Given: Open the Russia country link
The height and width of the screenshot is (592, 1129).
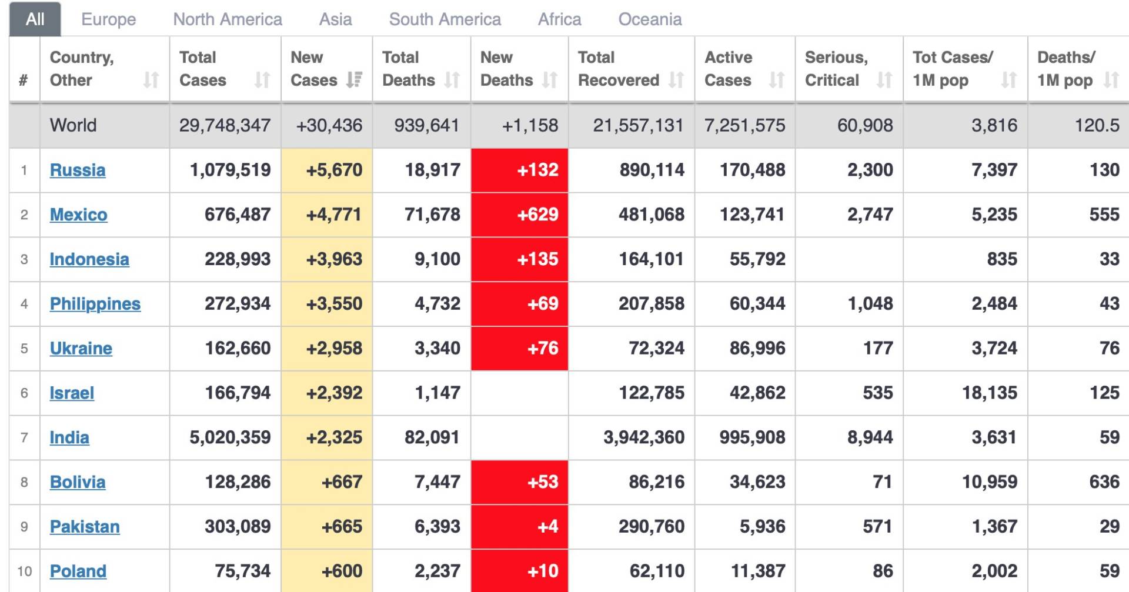Looking at the screenshot, I should (78, 170).
